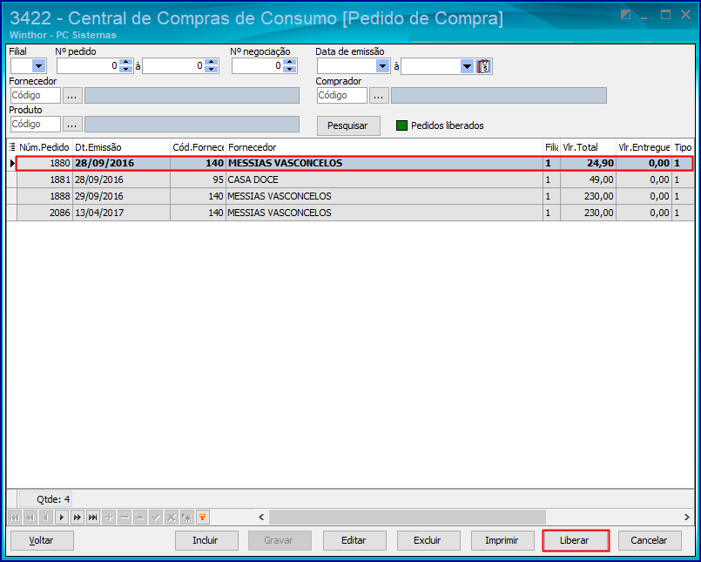Increase the second Nº pedido value
The width and height of the screenshot is (701, 562).
coord(212,63)
